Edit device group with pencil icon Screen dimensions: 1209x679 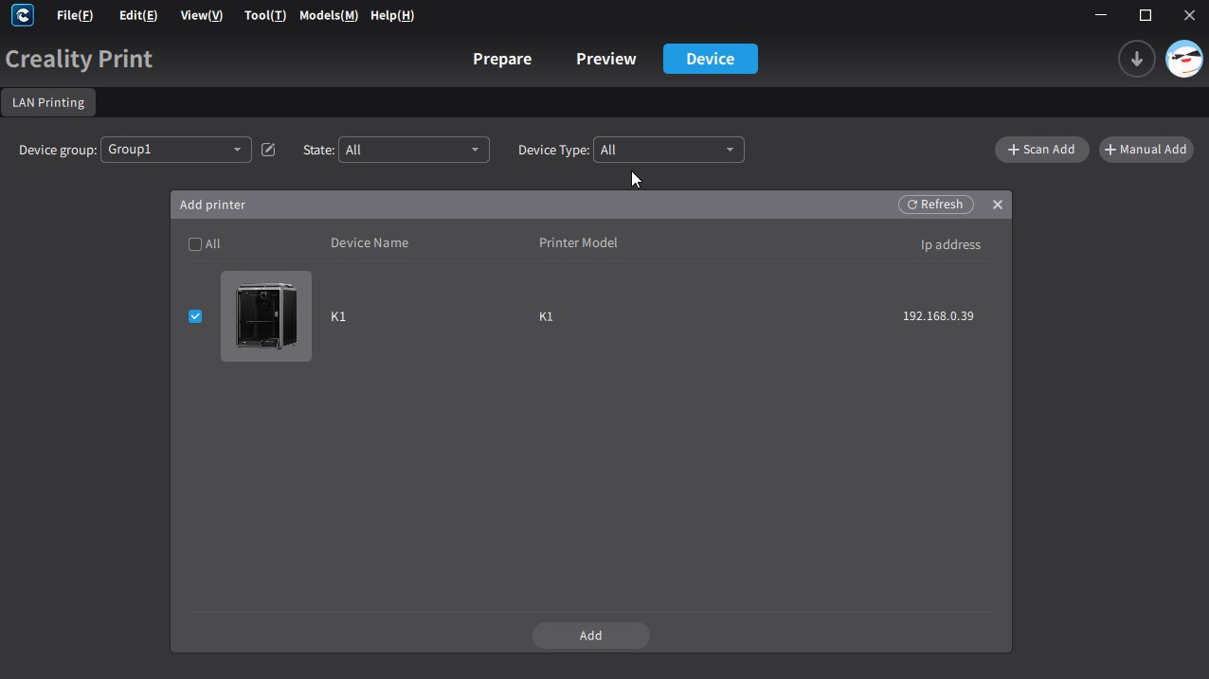coord(268,150)
